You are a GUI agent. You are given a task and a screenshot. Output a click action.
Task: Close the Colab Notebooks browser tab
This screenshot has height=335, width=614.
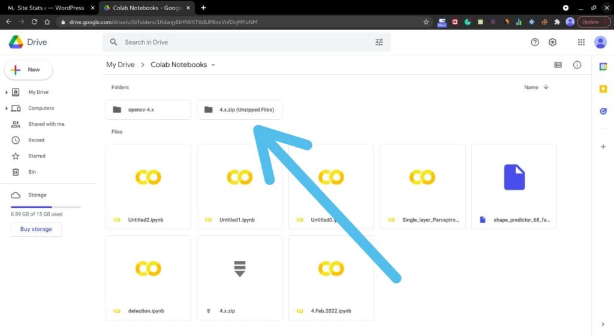click(x=188, y=8)
